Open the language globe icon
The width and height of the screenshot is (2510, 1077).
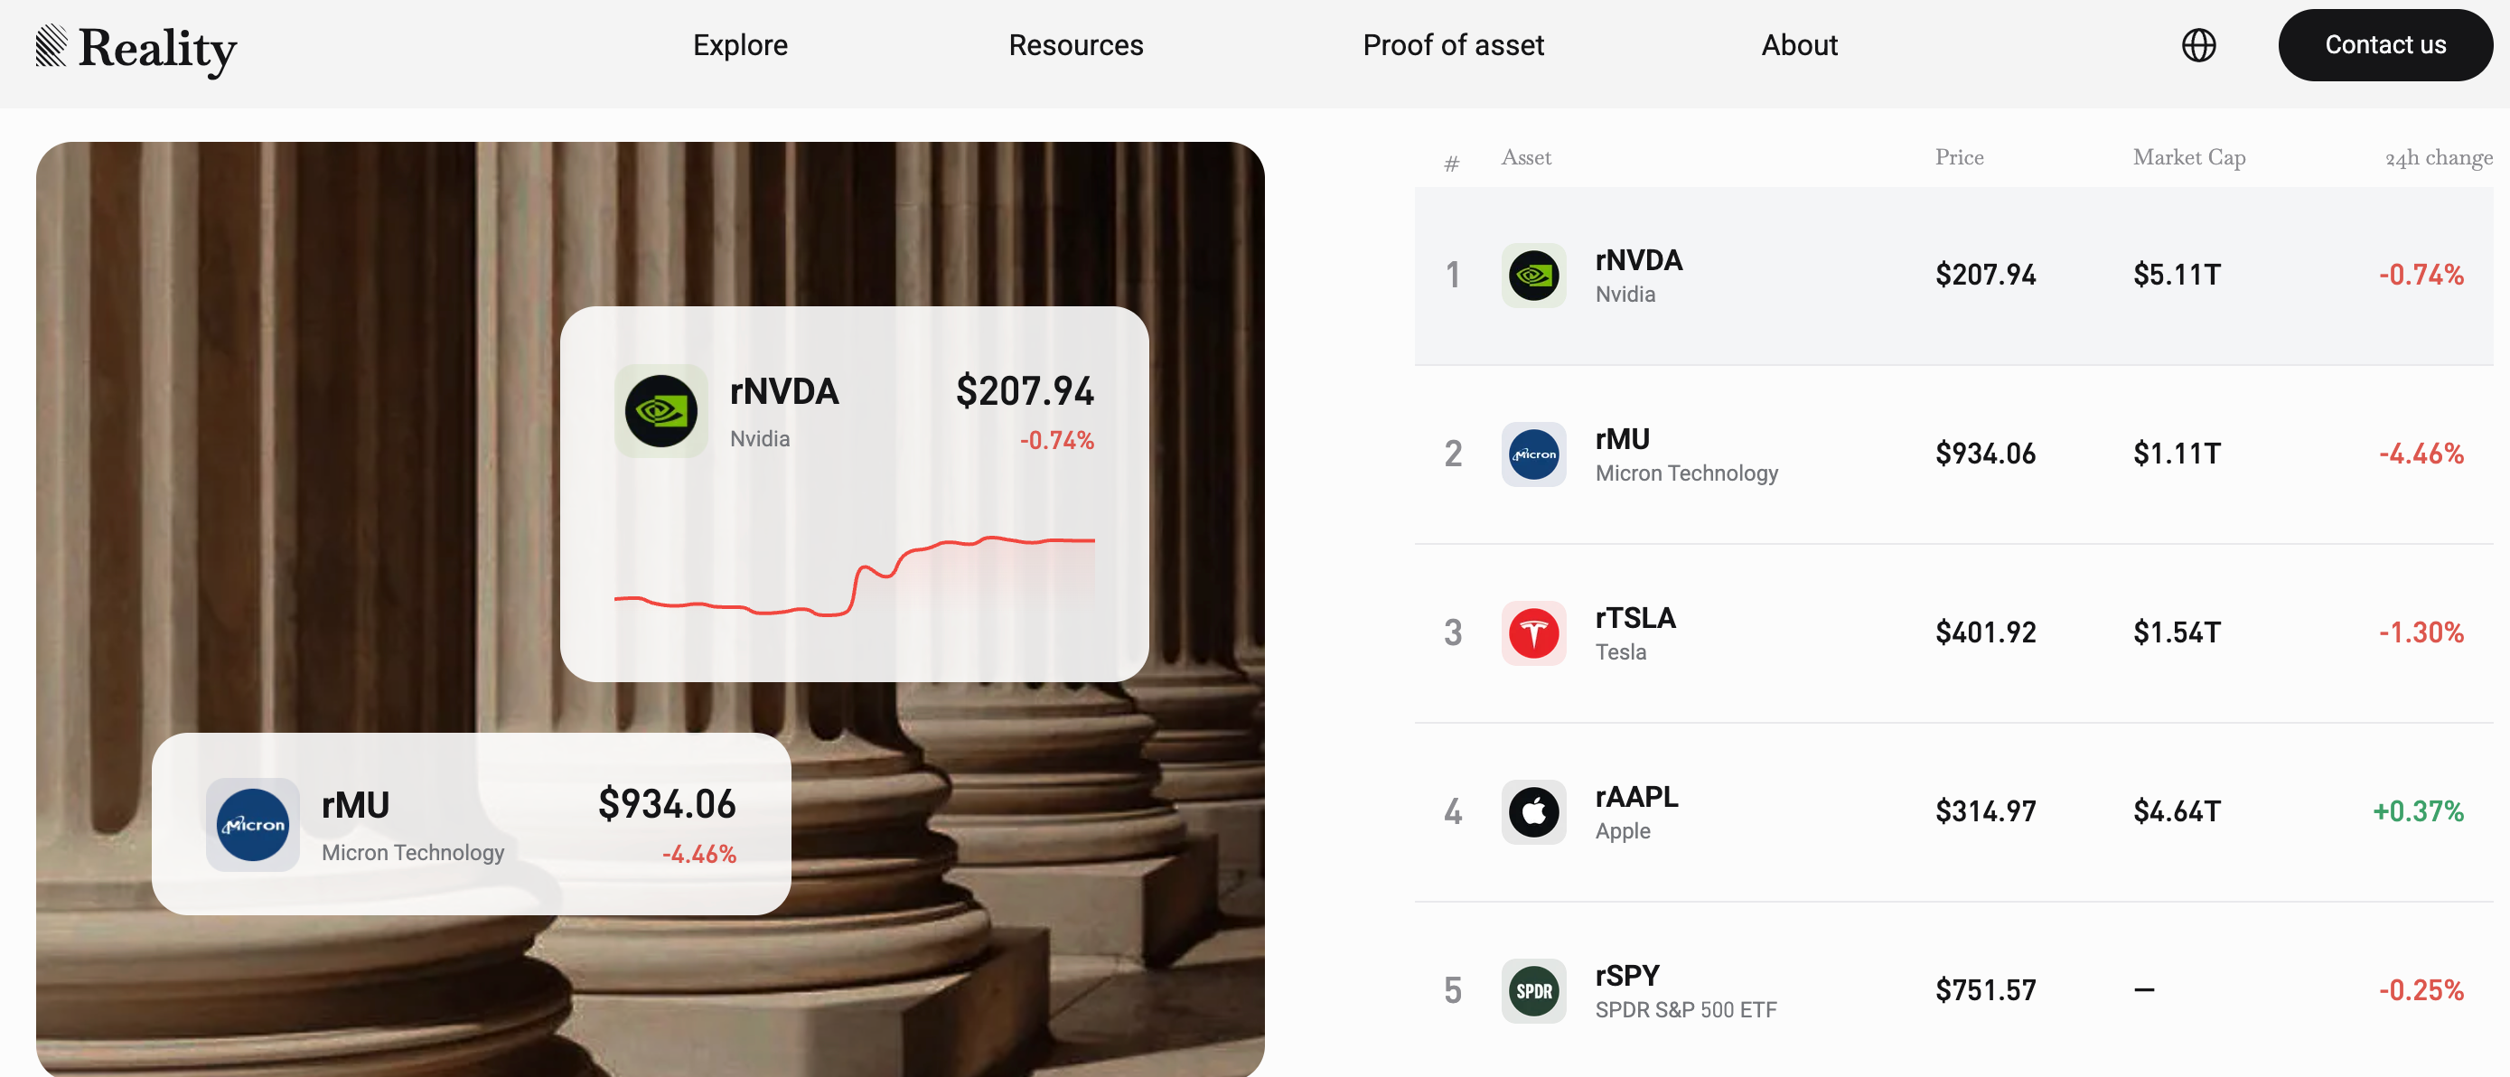pyautogui.click(x=2198, y=45)
